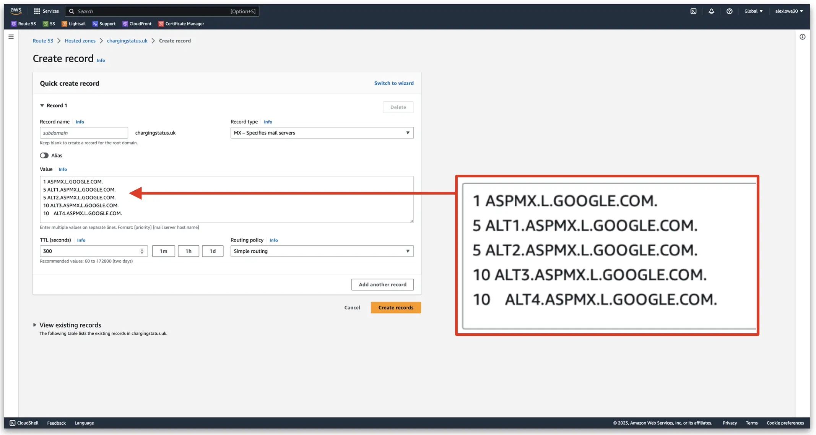Click Info next to TTL (seconds)
The width and height of the screenshot is (816, 435).
[x=81, y=240]
